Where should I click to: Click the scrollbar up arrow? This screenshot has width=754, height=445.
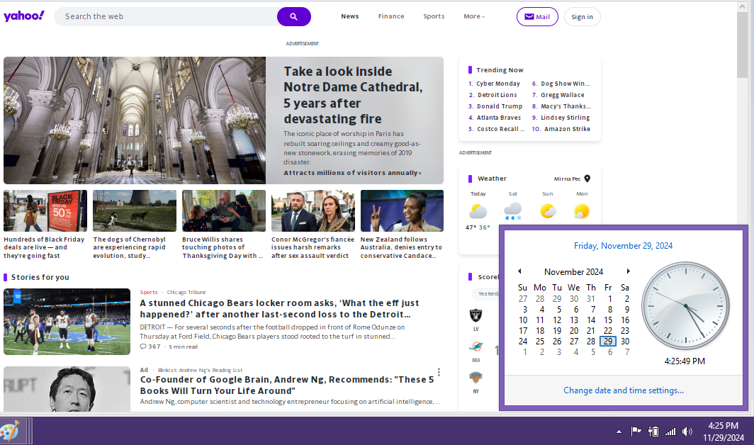click(x=742, y=6)
